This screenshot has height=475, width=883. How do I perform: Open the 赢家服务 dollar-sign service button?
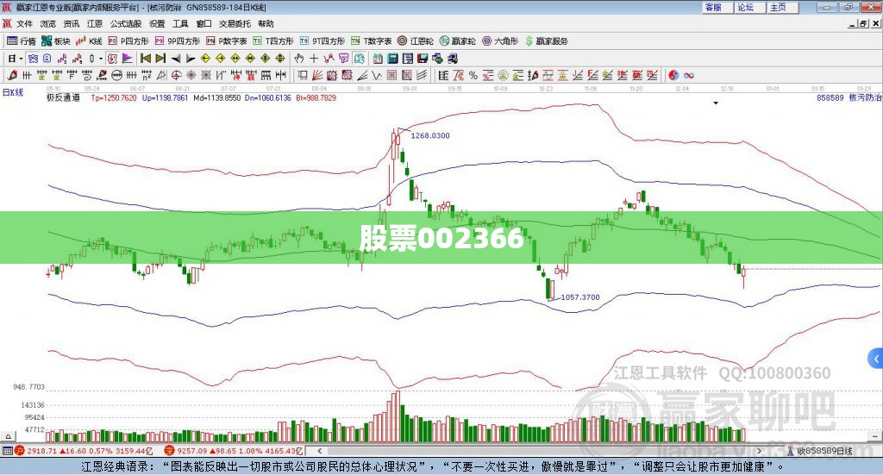546,41
